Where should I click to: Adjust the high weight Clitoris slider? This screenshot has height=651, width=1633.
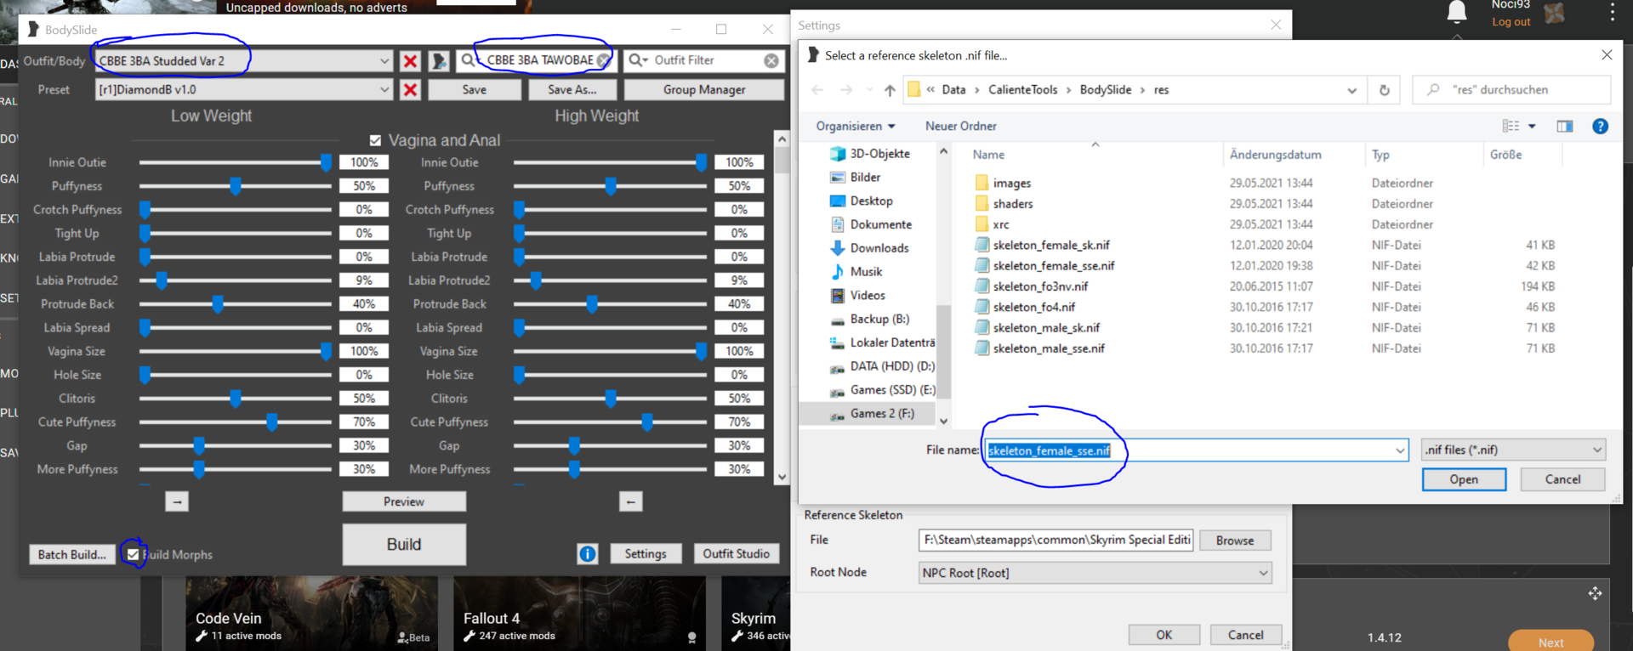pyautogui.click(x=611, y=399)
